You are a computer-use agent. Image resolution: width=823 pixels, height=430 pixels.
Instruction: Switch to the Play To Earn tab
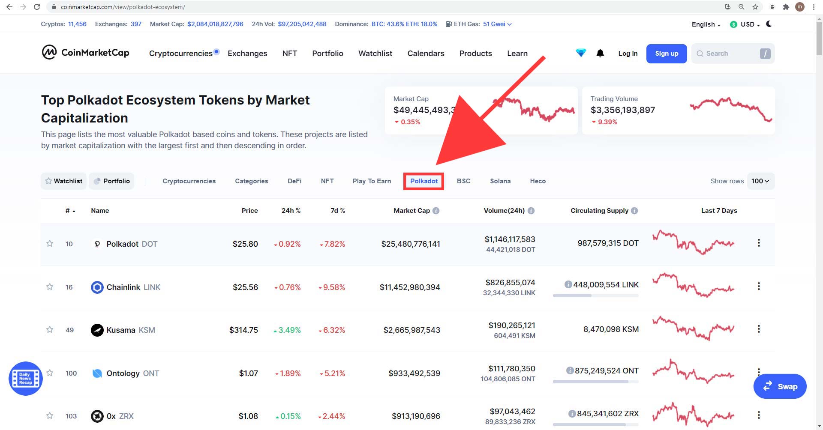pyautogui.click(x=372, y=181)
